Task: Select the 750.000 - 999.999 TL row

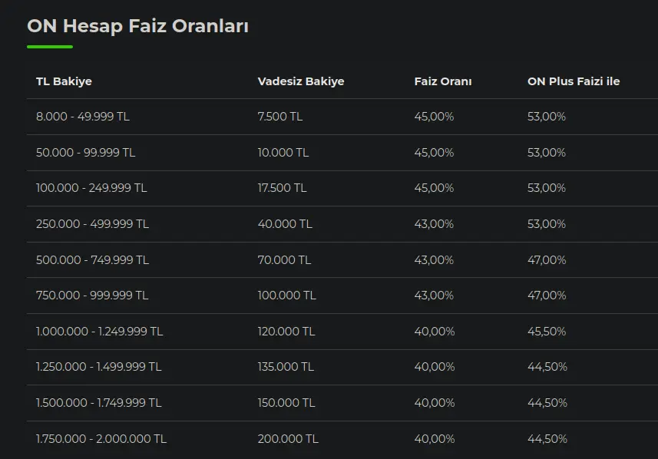Action: click(342, 296)
